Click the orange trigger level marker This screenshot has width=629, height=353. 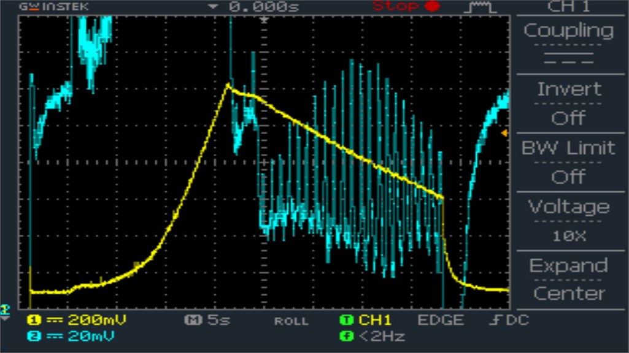tap(504, 132)
